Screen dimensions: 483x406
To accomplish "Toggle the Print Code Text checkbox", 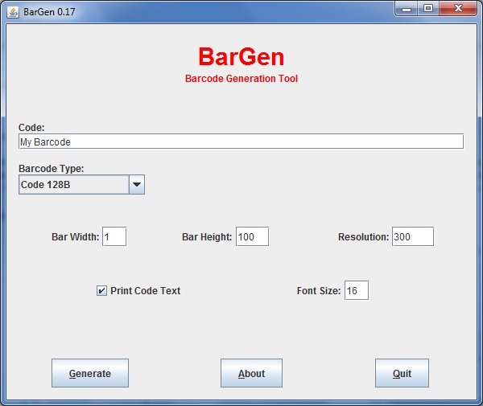I will [101, 291].
